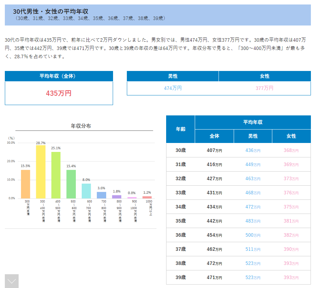The width and height of the screenshot is (314, 288).
Task: Click the orange 15.5% bar in chart
Action: pos(26,184)
